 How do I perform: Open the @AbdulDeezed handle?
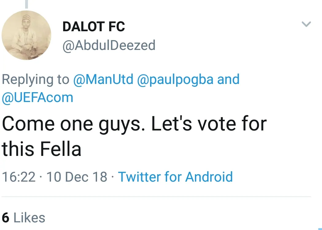pos(109,45)
